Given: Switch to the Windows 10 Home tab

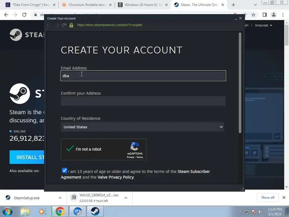Looking at the screenshot, I should 143,5.
